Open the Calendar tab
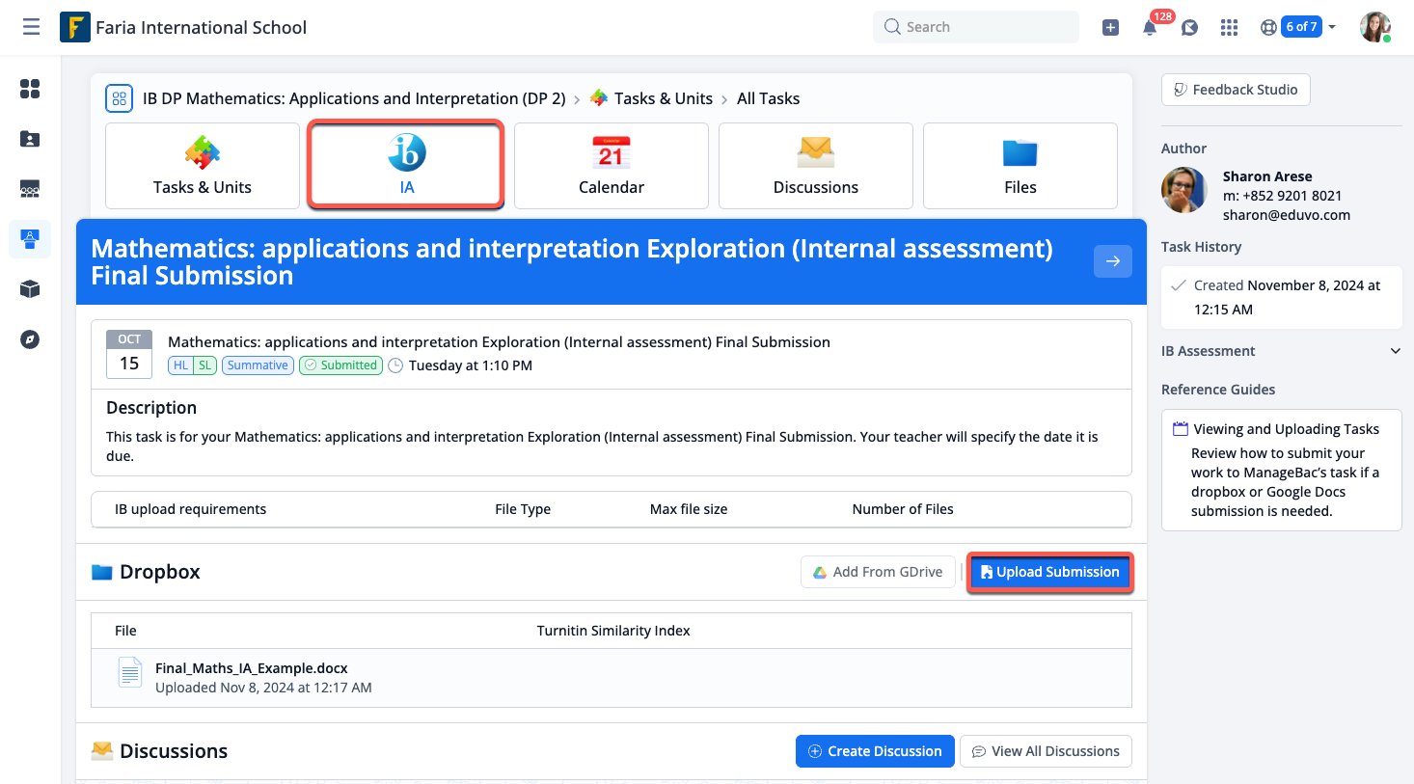This screenshot has width=1414, height=784. (611, 165)
